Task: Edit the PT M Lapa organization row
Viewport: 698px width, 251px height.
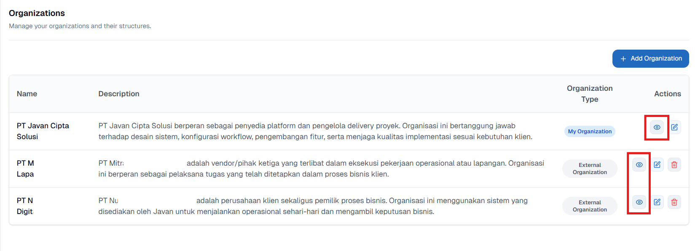Action: point(657,165)
